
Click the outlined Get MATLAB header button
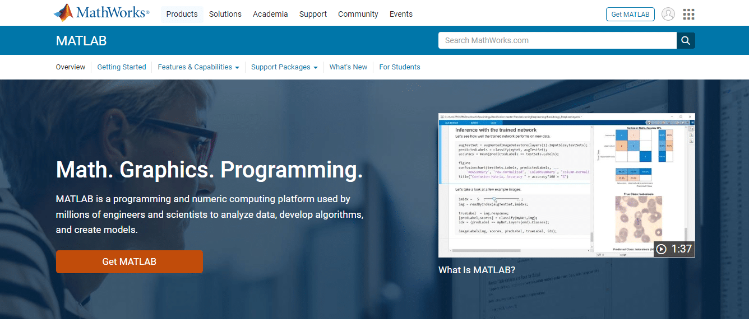[x=630, y=14]
